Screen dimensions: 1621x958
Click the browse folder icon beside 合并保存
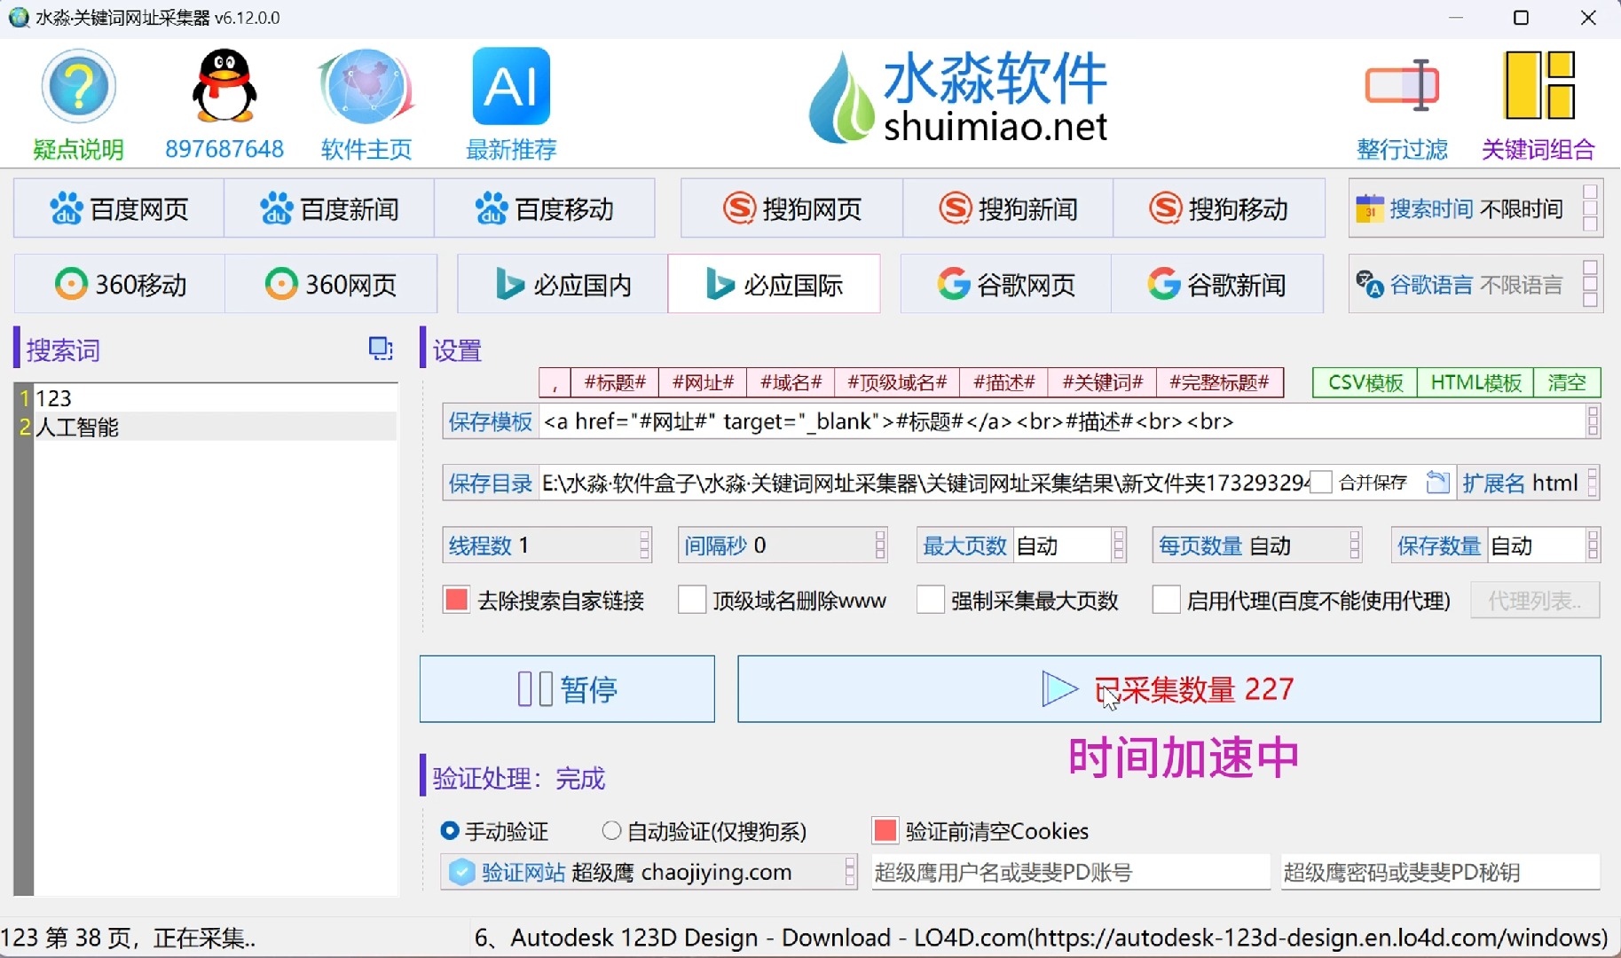[1437, 483]
